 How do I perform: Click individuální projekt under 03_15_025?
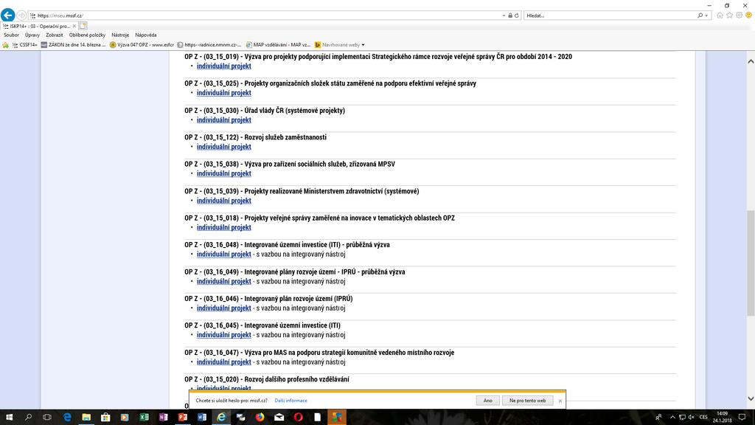click(224, 93)
